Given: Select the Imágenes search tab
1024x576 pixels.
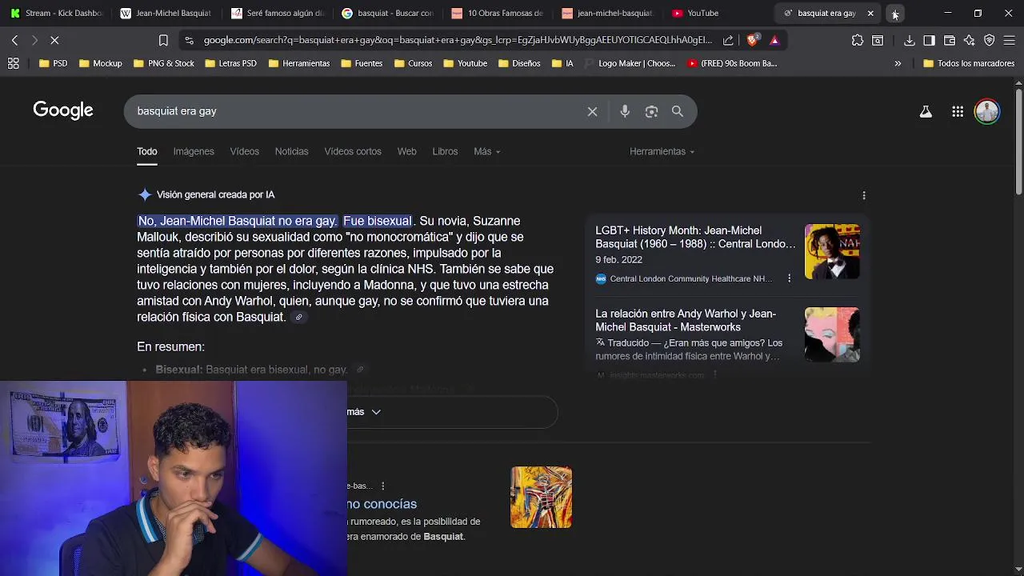Looking at the screenshot, I should (x=194, y=151).
